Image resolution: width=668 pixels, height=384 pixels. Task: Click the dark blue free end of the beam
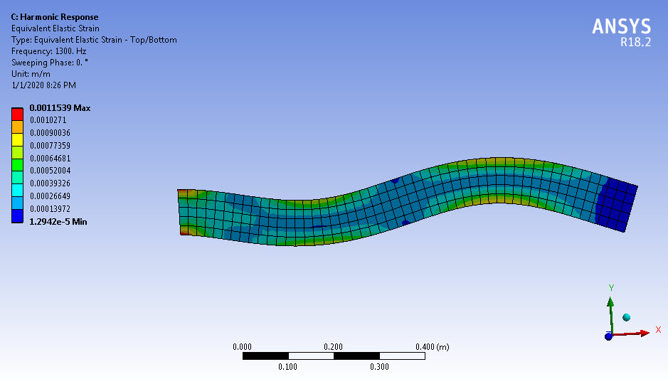(x=616, y=206)
